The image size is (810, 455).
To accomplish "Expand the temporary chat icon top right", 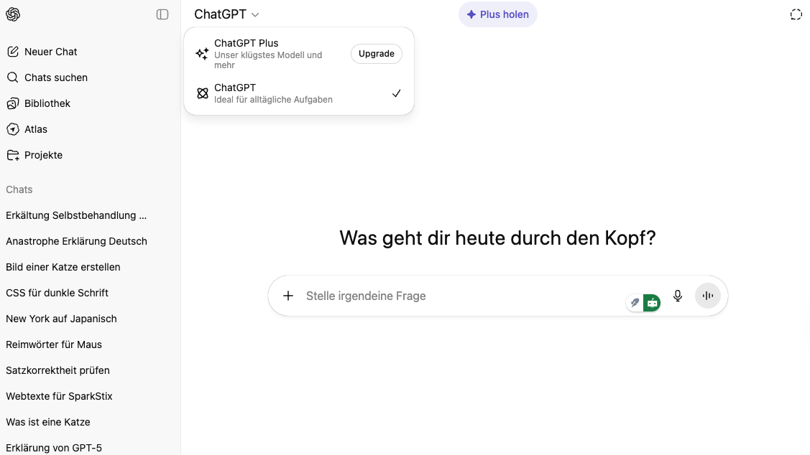I will click(796, 14).
